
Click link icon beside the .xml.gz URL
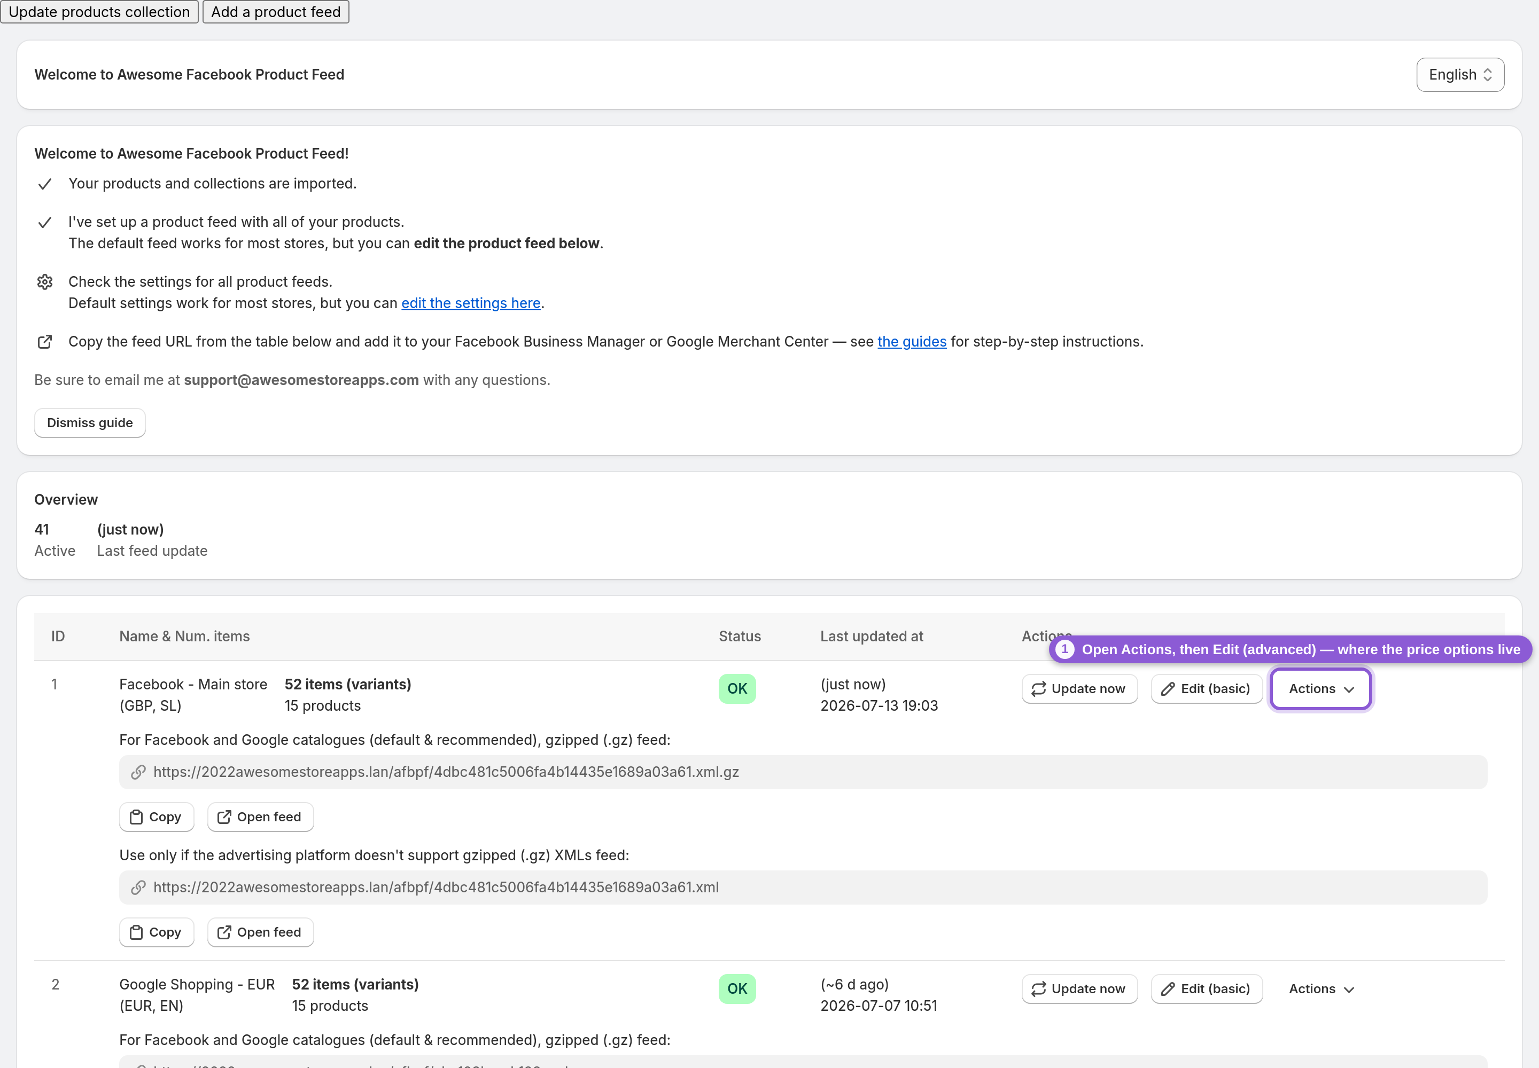138,772
